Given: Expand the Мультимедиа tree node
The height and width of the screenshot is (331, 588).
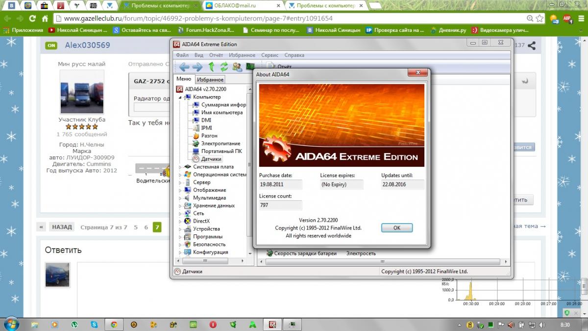Looking at the screenshot, I should [180, 198].
